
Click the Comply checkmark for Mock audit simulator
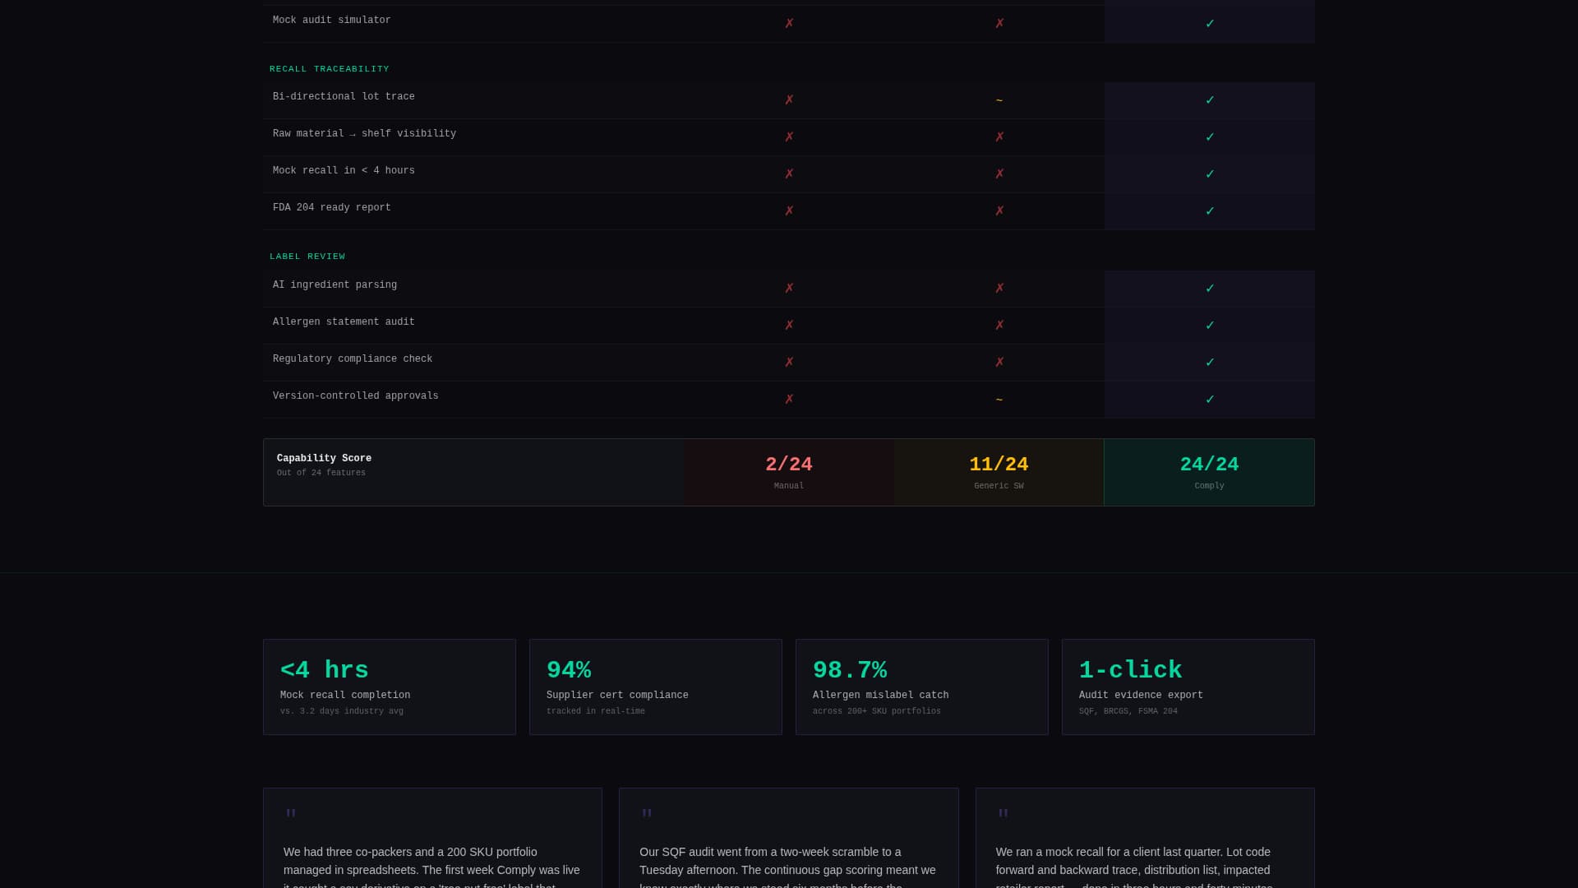1210,24
